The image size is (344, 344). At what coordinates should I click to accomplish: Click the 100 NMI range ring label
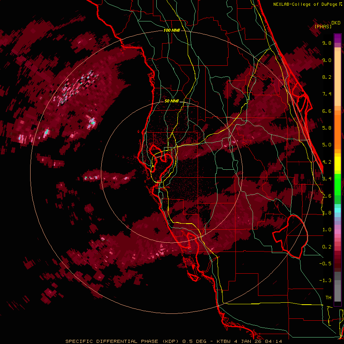(x=172, y=30)
